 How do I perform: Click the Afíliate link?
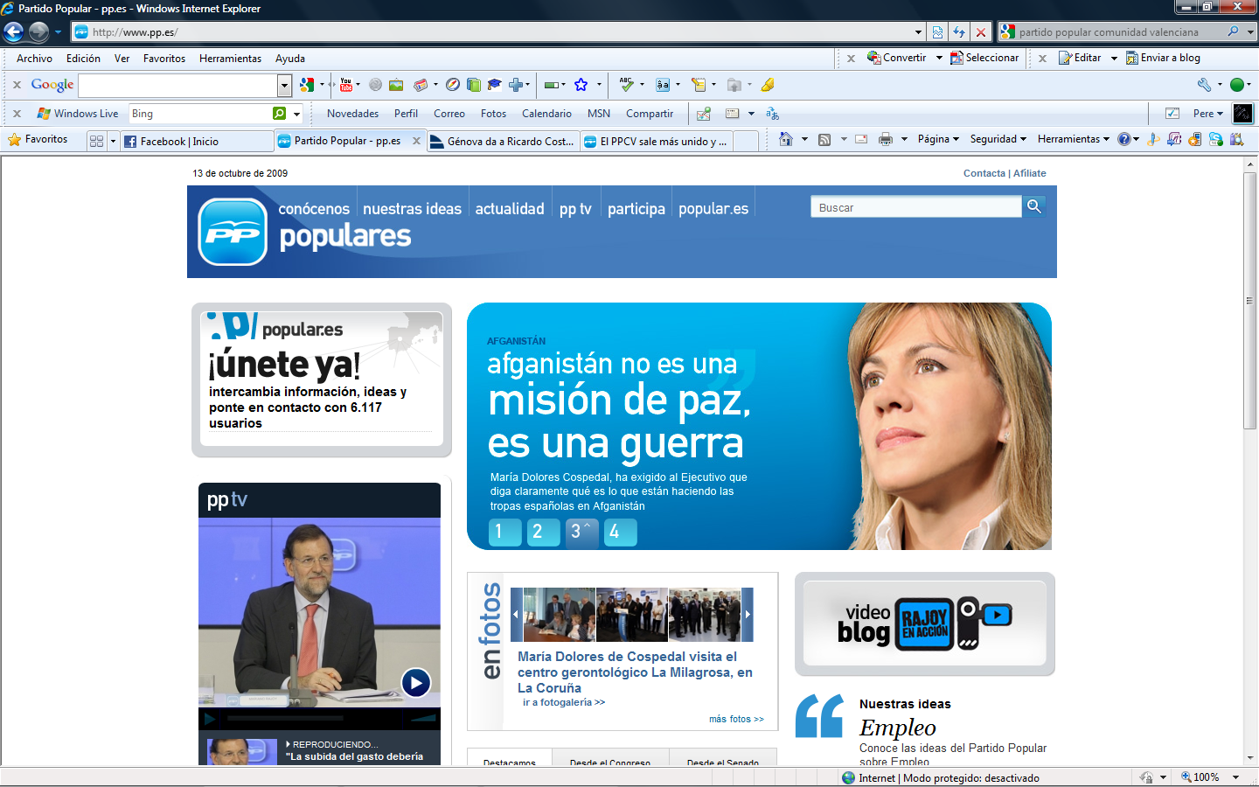point(1030,173)
